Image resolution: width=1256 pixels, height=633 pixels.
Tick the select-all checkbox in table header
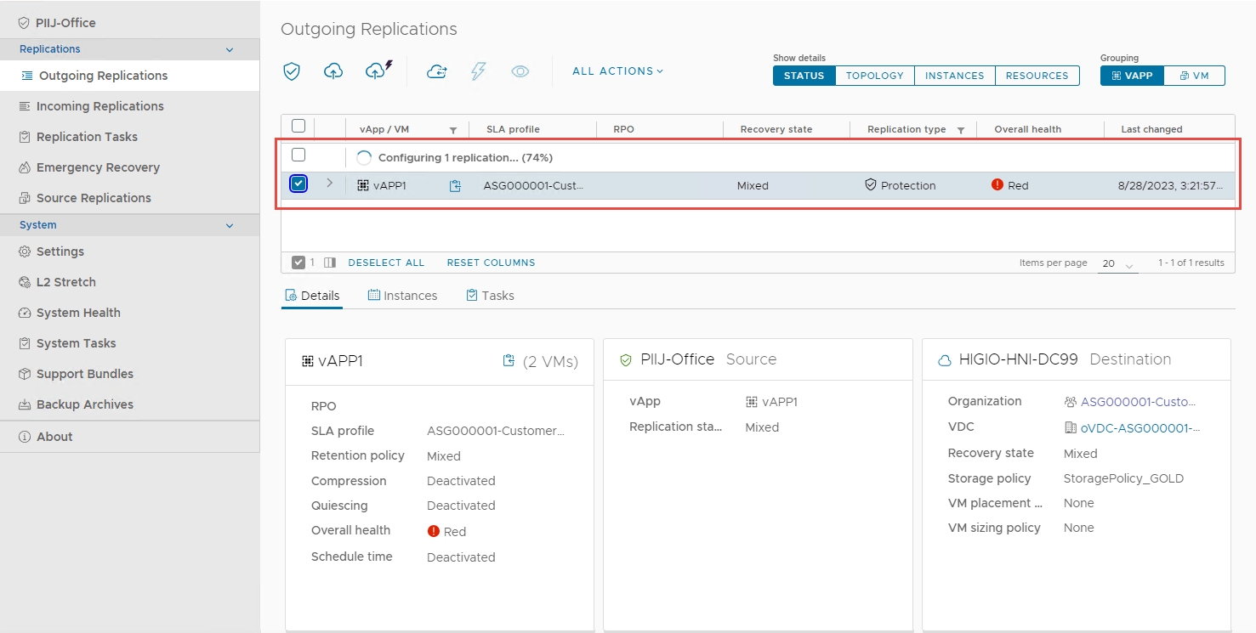(x=298, y=127)
